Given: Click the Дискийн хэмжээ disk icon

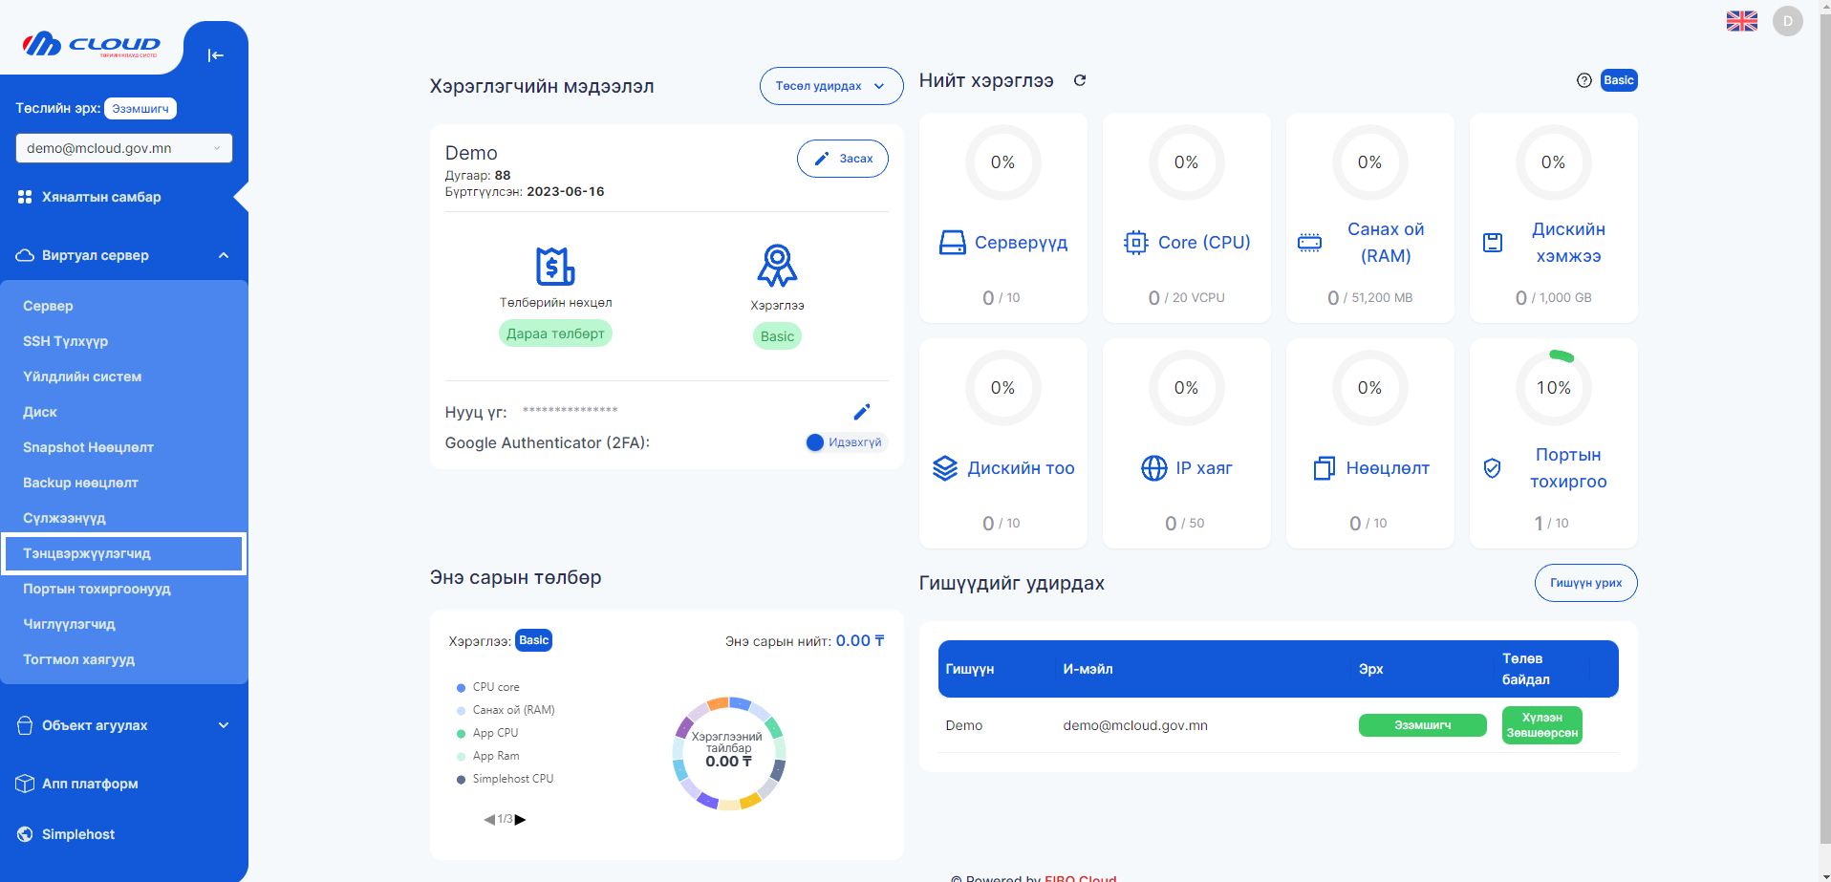Looking at the screenshot, I should click(1494, 243).
